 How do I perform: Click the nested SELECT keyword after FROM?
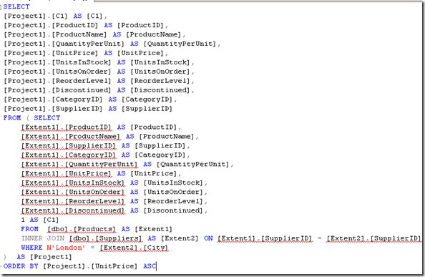pyautogui.click(x=47, y=118)
